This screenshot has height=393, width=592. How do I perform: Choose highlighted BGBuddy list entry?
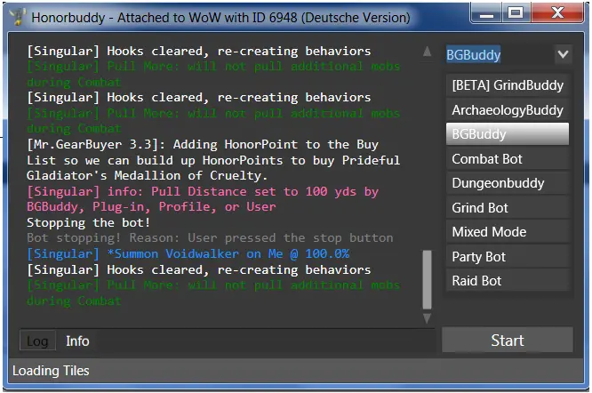pos(508,134)
